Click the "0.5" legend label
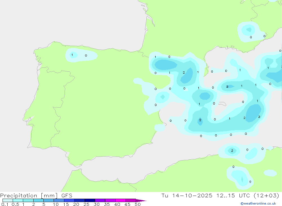The height and width of the screenshot is (206, 282). click(x=15, y=204)
